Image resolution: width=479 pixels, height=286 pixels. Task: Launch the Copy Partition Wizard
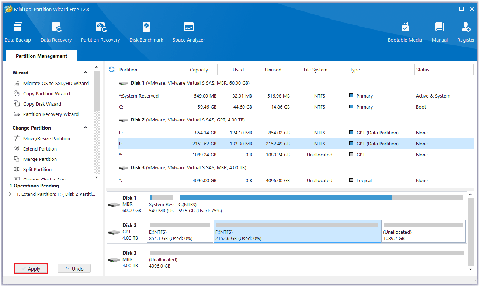pos(42,93)
